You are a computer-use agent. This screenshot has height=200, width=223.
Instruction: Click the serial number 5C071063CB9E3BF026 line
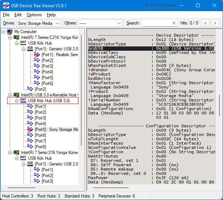(147, 104)
